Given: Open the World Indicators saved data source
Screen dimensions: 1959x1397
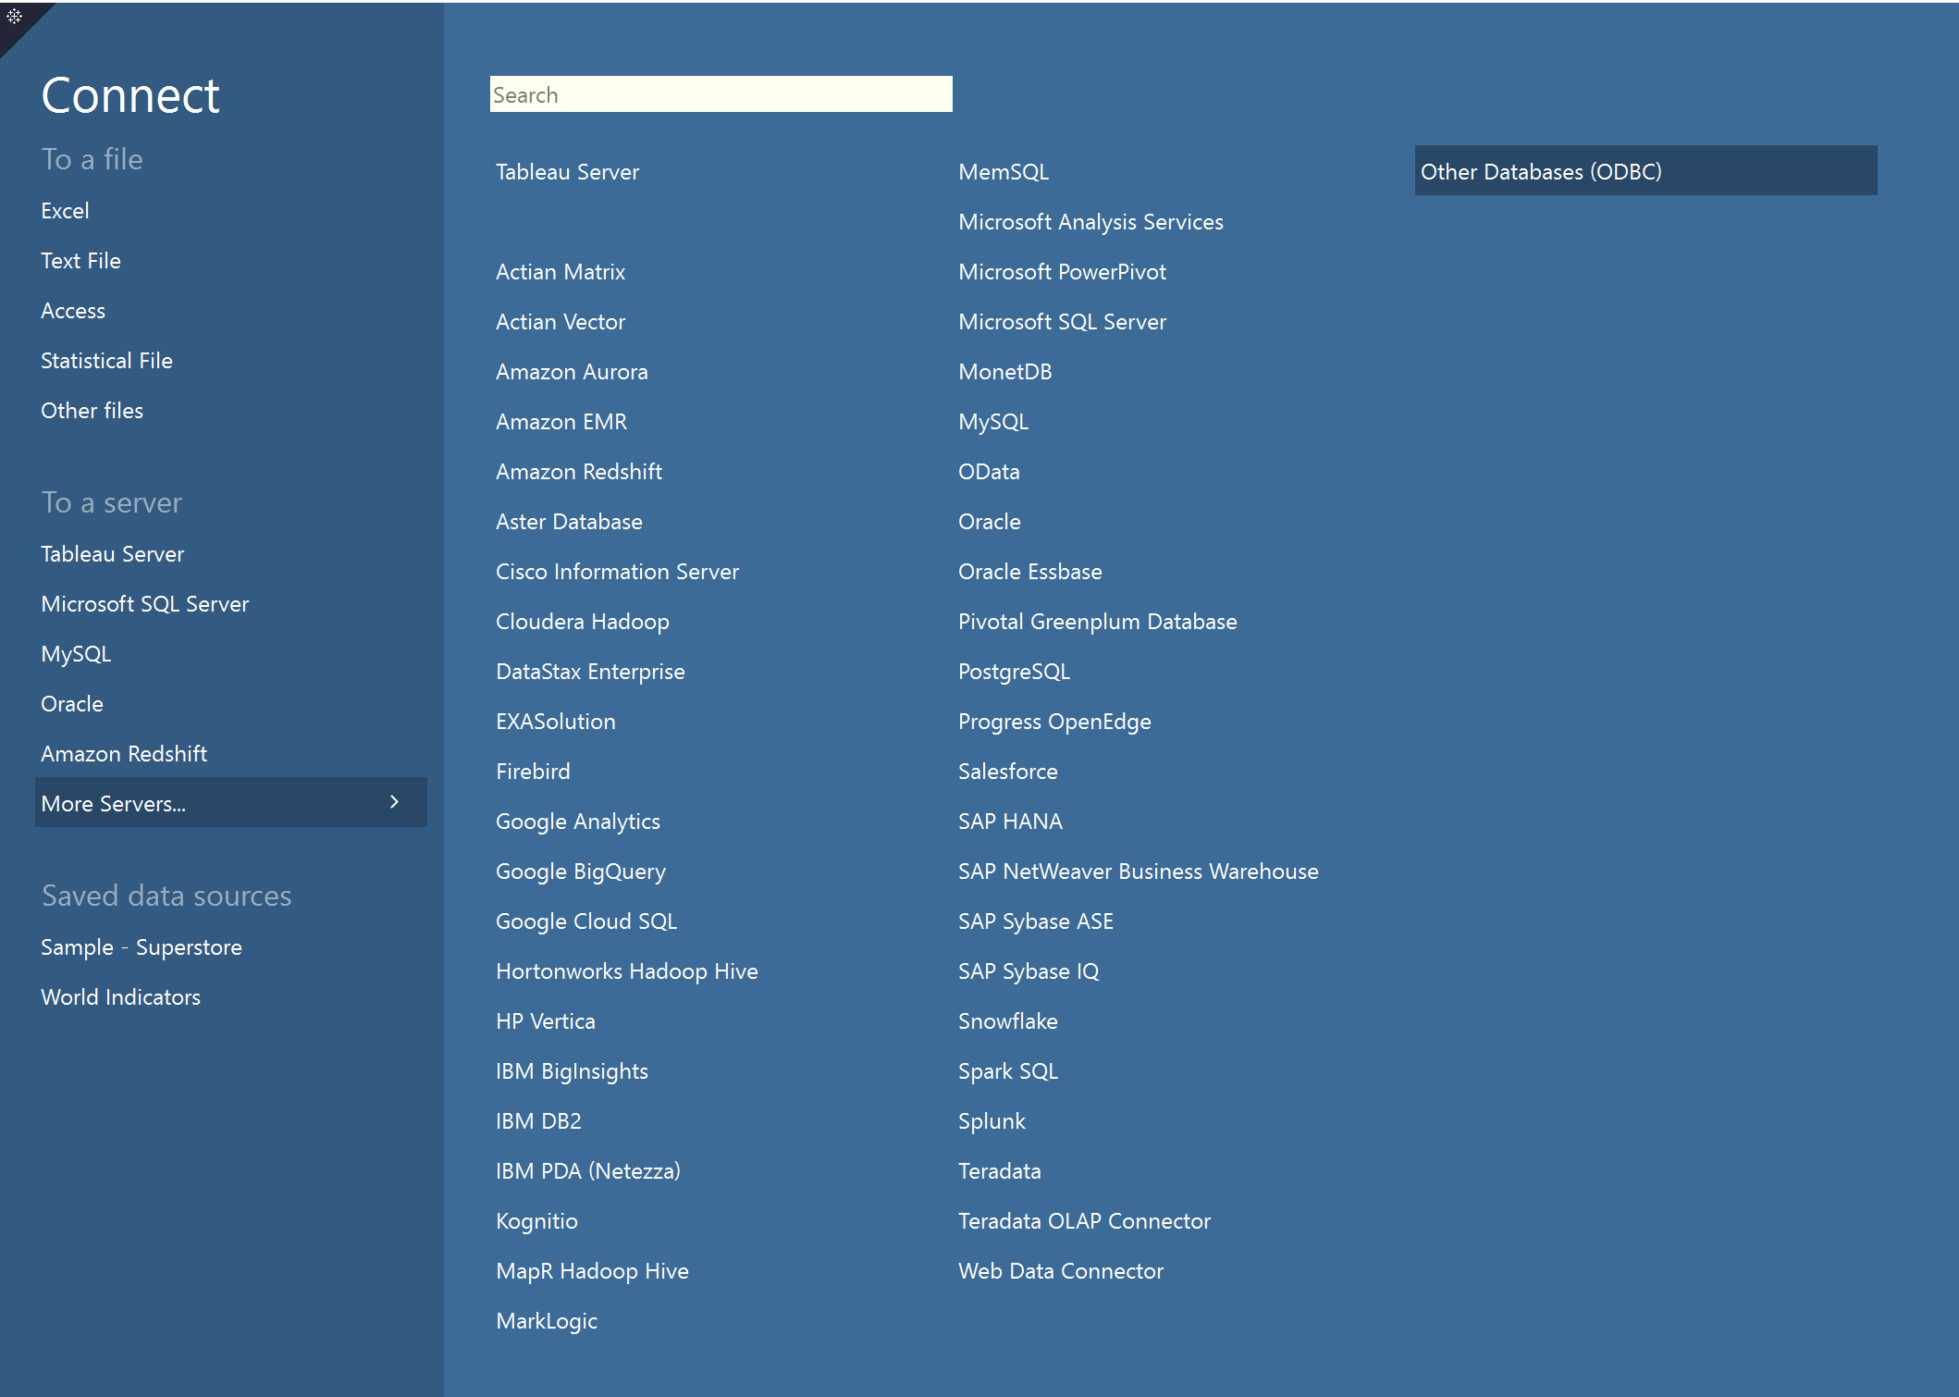Looking at the screenshot, I should [121, 996].
